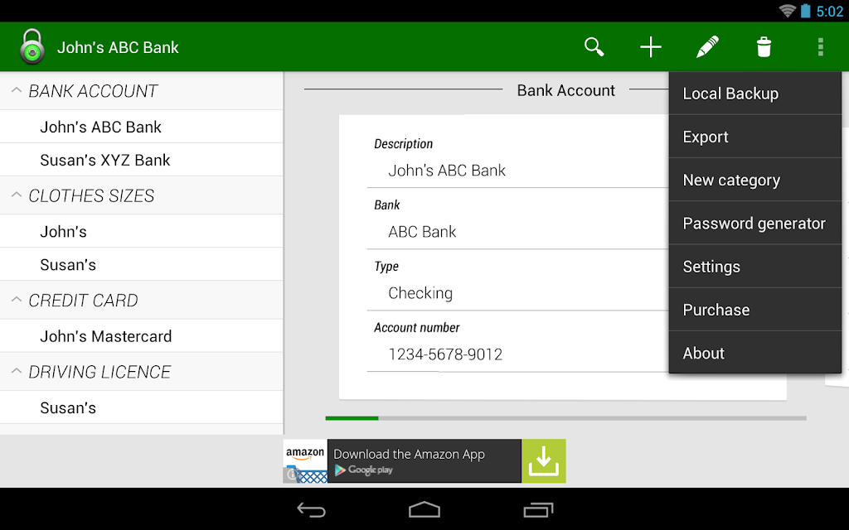Tap the CLOTHES SIZES category header text
849x530 pixels.
(91, 195)
